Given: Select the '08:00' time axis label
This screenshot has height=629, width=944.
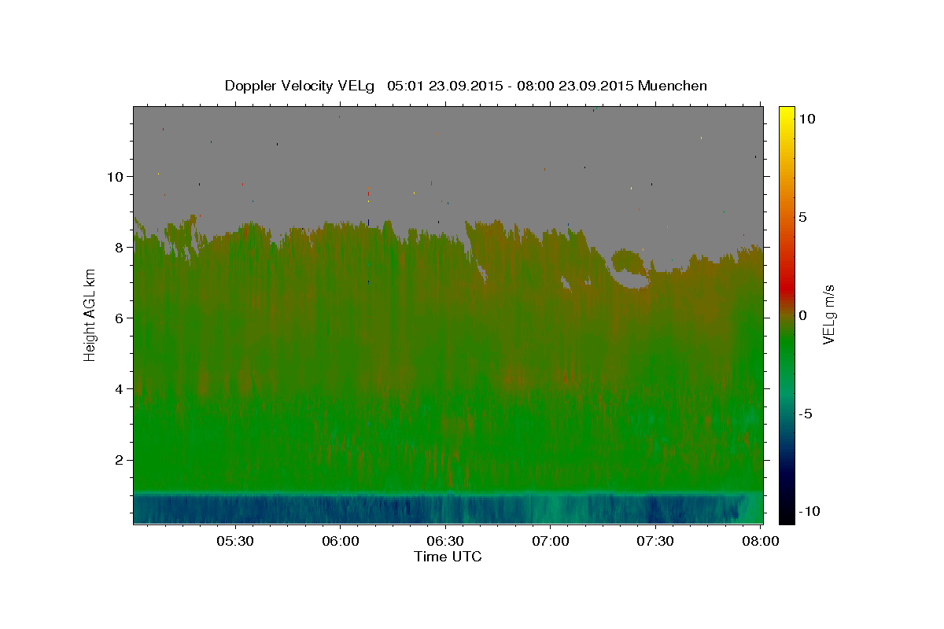Looking at the screenshot, I should click(x=761, y=541).
